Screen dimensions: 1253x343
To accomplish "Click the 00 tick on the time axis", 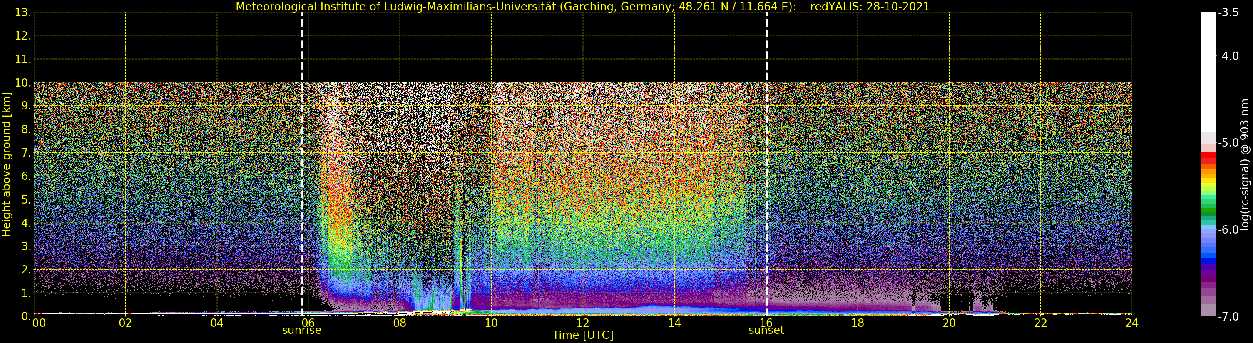I will click(x=39, y=323).
